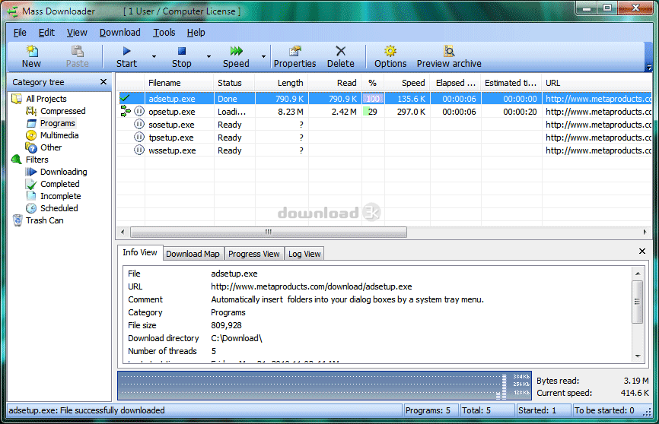Click the pause icon beside tpsetup.exe
The height and width of the screenshot is (424, 659).
pyautogui.click(x=139, y=138)
